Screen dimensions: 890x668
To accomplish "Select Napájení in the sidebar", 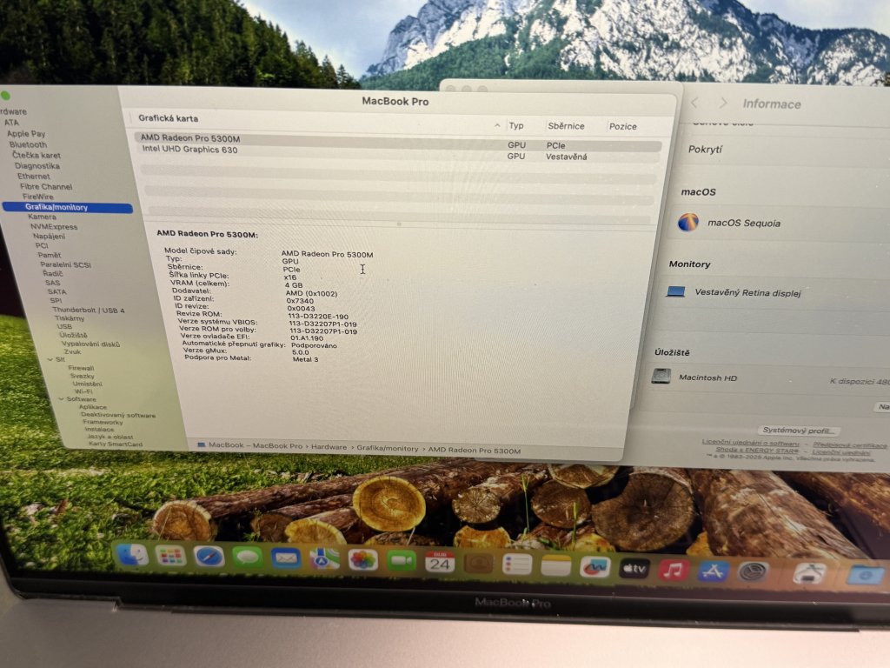I will [49, 236].
